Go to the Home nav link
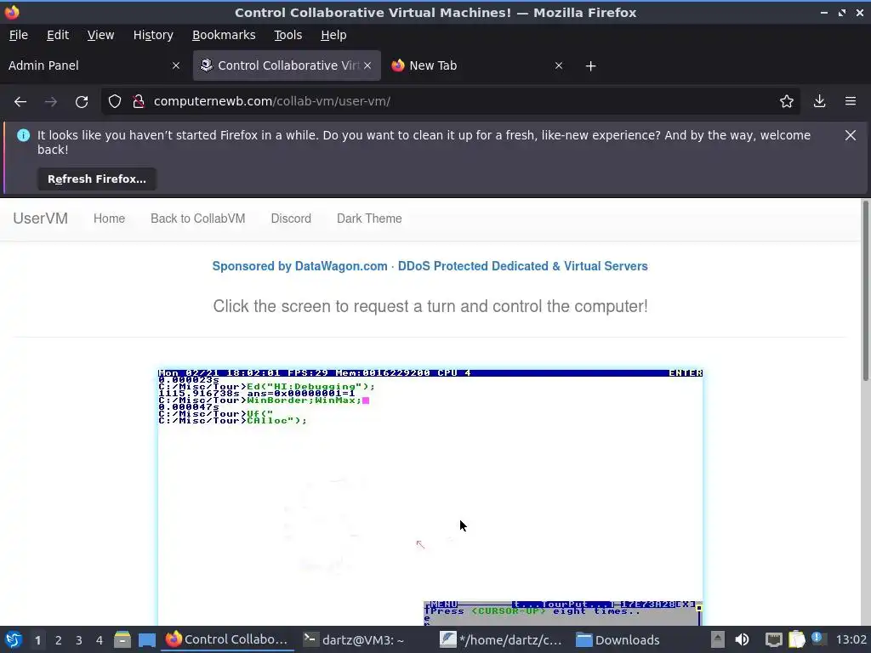Screen dimensions: 871x653 (109, 219)
